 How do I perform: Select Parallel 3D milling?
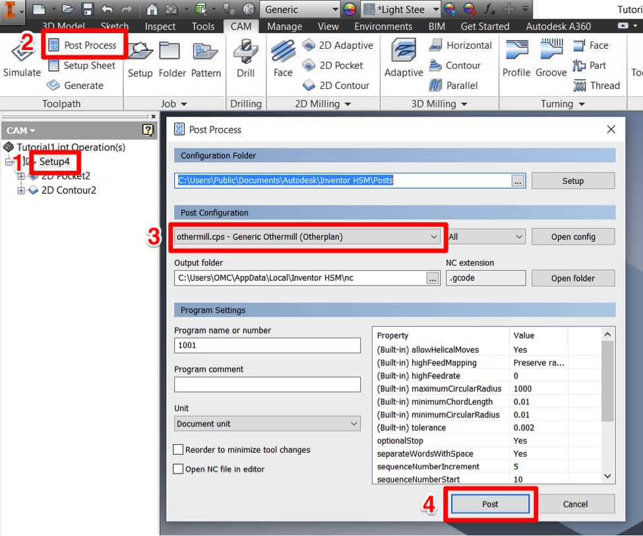(453, 85)
